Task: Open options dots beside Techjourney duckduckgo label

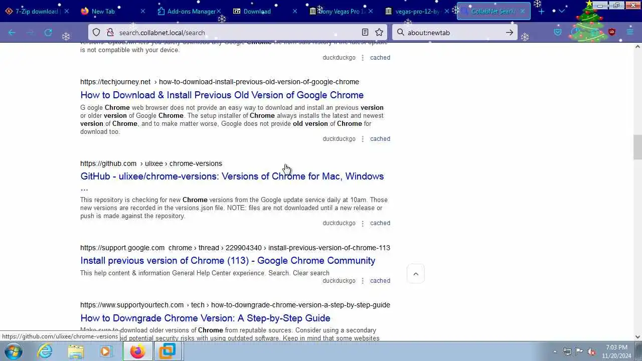Action: 362,139
